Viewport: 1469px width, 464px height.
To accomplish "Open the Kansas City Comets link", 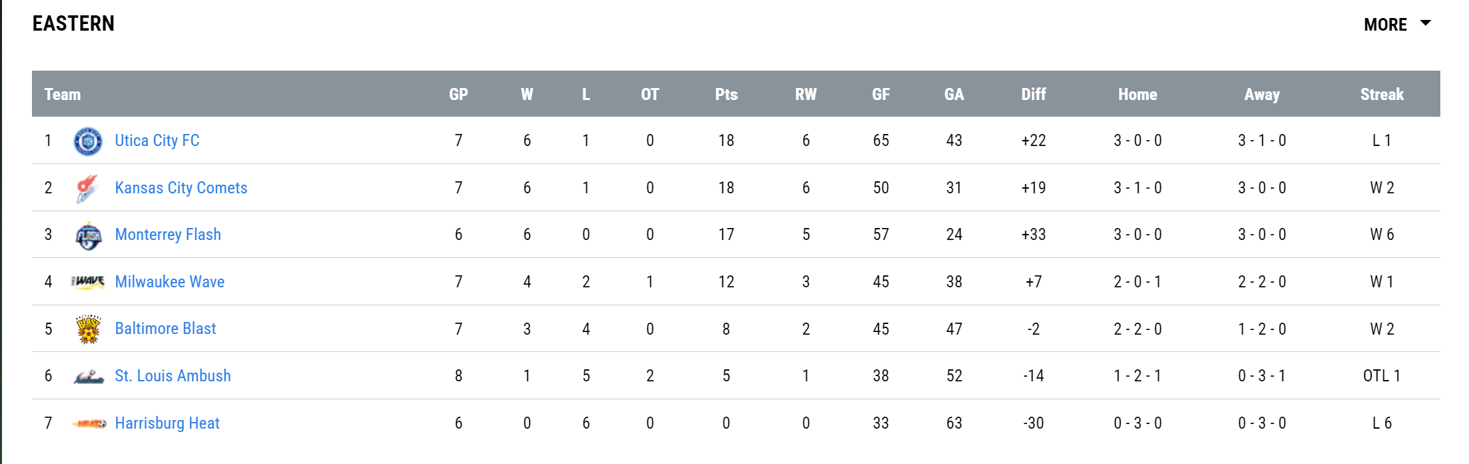I will [181, 188].
